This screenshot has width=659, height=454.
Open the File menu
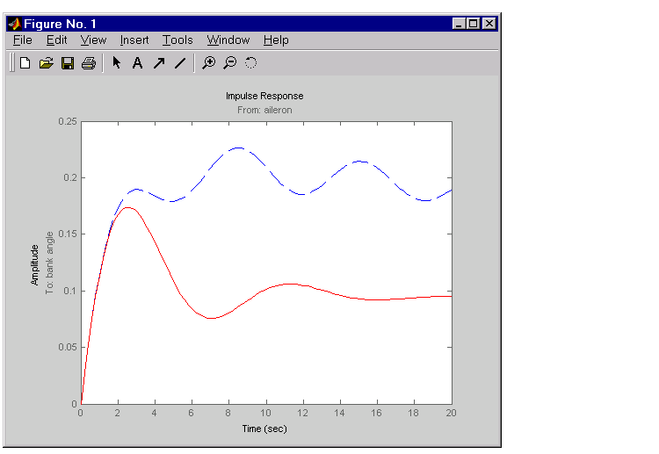(x=22, y=40)
